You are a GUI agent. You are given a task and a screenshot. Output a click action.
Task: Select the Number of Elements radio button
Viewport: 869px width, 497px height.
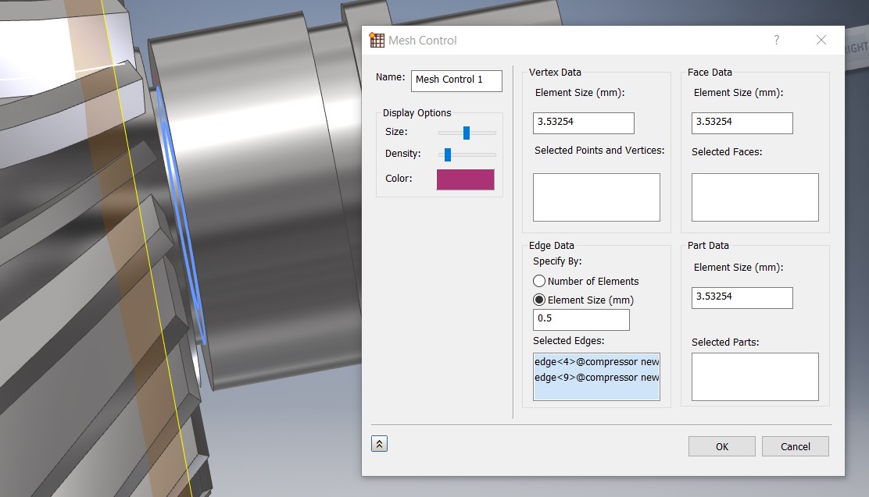pos(539,281)
